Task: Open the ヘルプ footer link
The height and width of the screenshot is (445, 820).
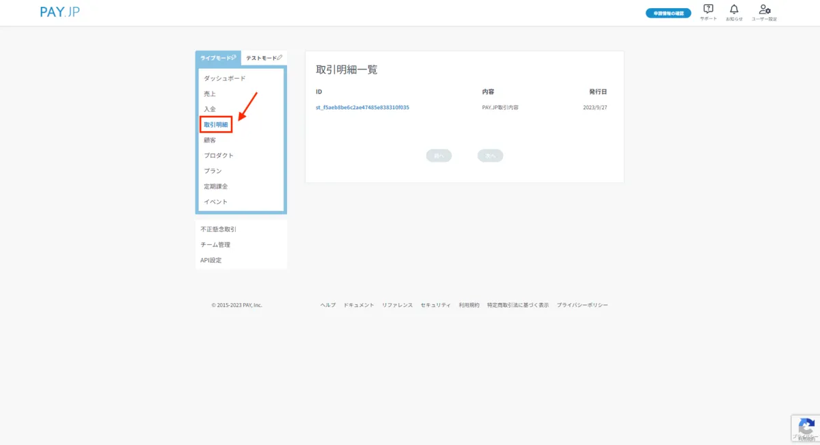Action: click(x=328, y=305)
